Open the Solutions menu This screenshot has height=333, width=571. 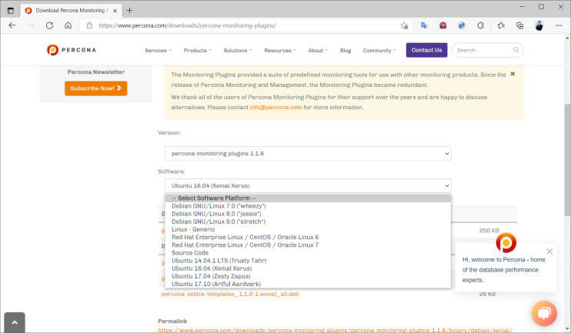point(238,50)
